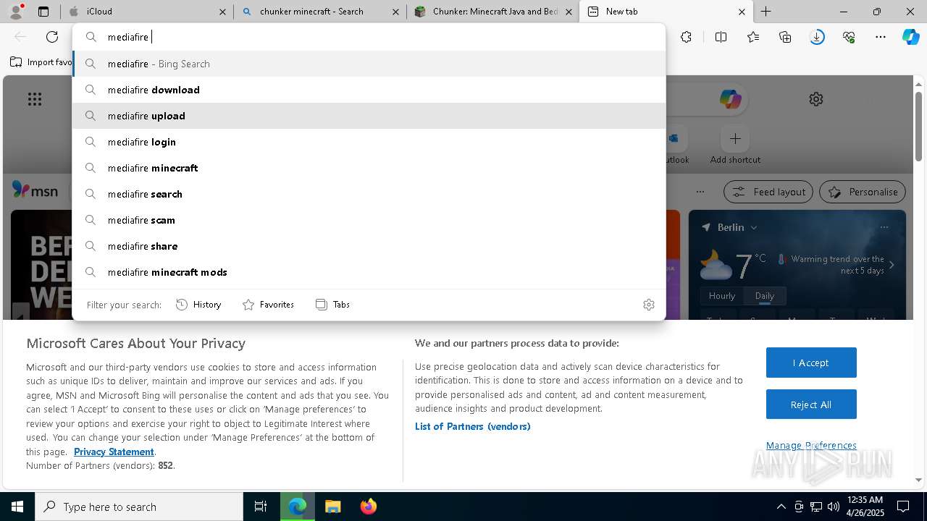Select suggestion mediafire search
Viewport: 927px width, 521px height.
pos(369,194)
